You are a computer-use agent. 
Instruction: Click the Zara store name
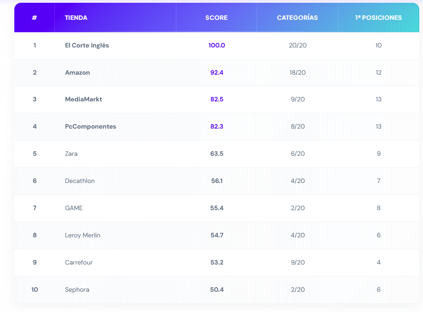pyautogui.click(x=71, y=154)
